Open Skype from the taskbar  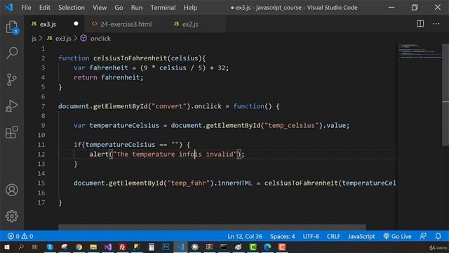pyautogui.click(x=50, y=247)
